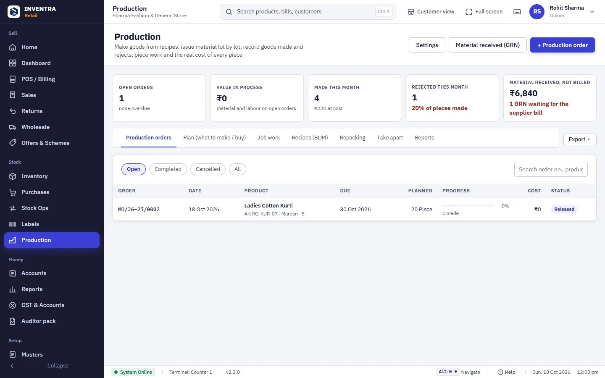The image size is (605, 378).
Task: Open Material received (GRN)
Action: pyautogui.click(x=488, y=45)
